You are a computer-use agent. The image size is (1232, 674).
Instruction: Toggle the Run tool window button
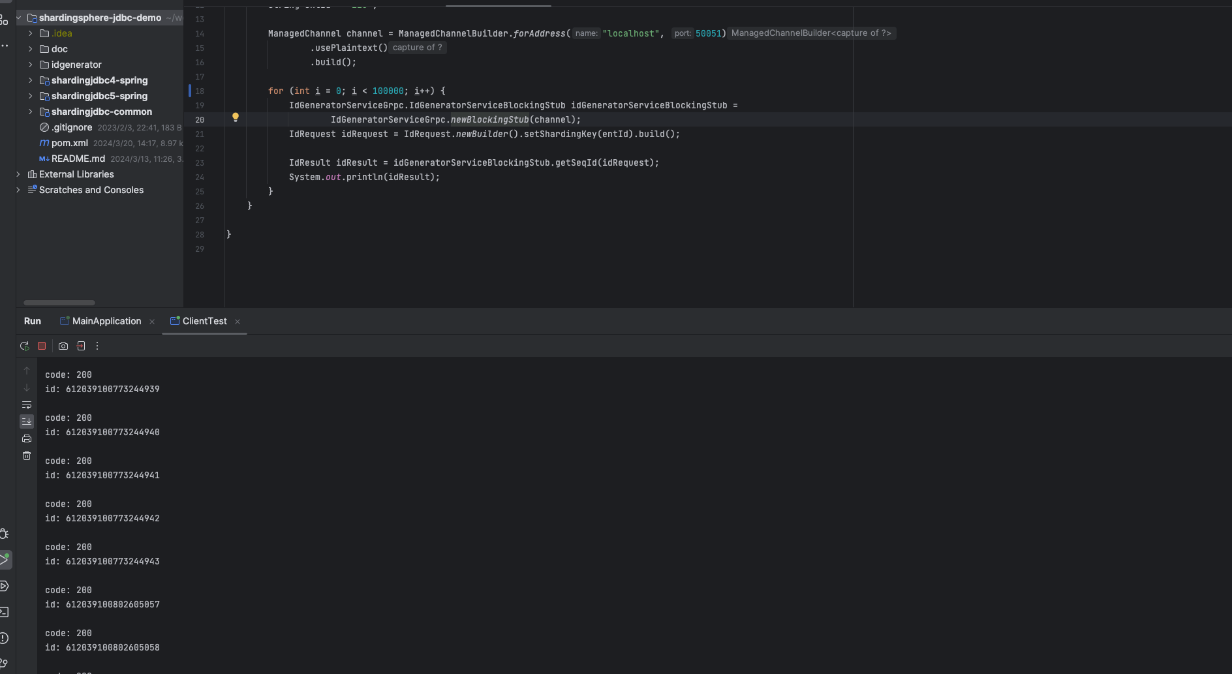5,559
